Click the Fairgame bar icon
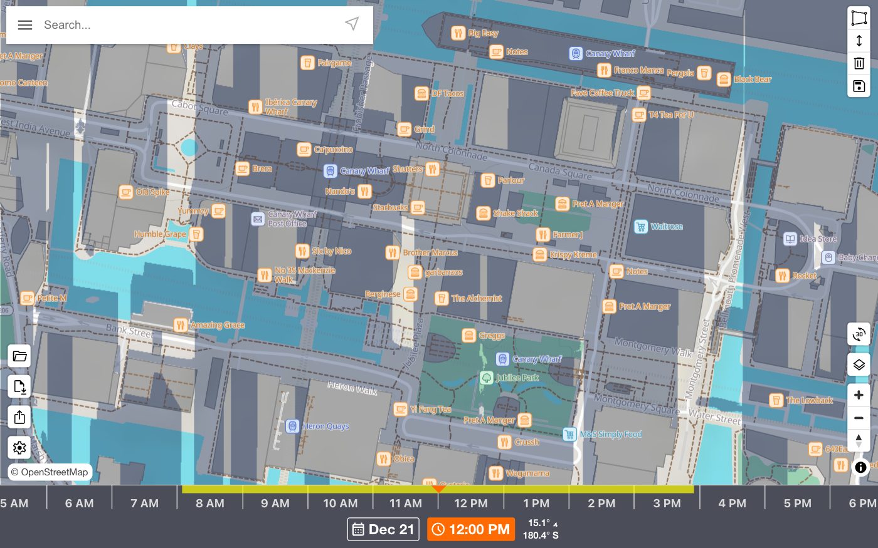878x548 pixels. pos(307,63)
